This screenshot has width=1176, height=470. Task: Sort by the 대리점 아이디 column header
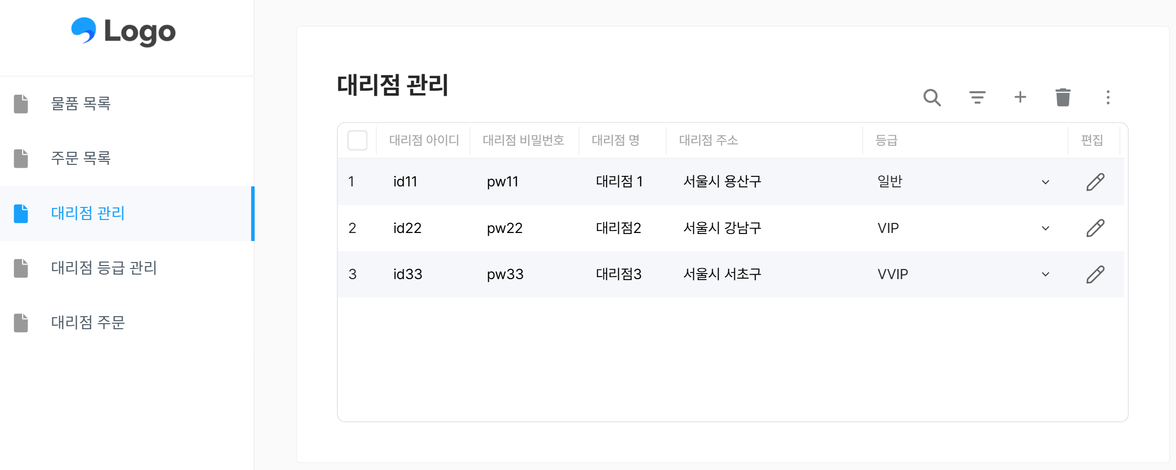[x=425, y=140]
